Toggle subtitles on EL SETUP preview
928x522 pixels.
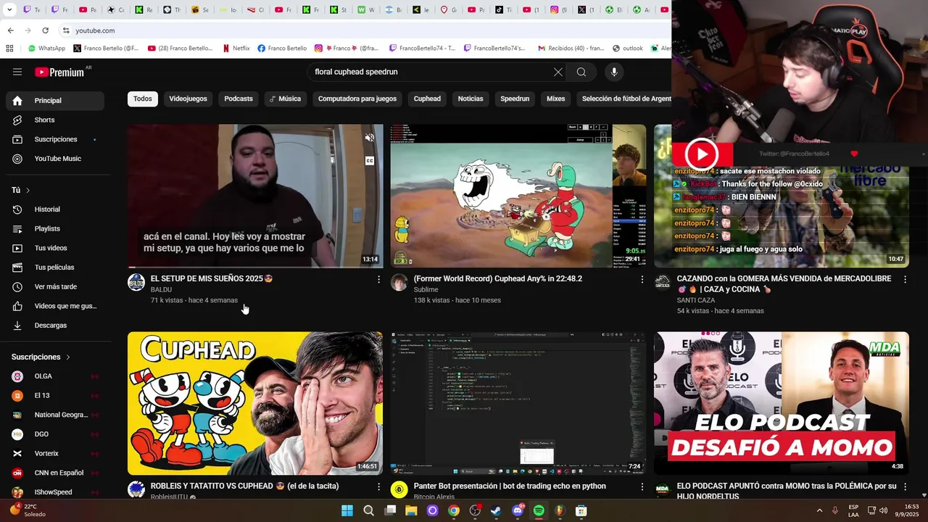[370, 161]
